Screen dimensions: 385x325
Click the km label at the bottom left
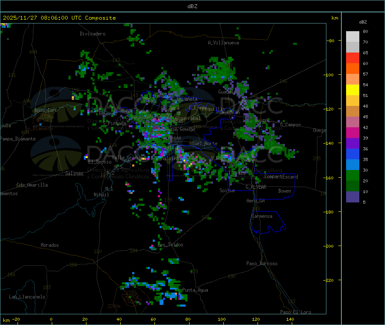[x=6, y=320]
